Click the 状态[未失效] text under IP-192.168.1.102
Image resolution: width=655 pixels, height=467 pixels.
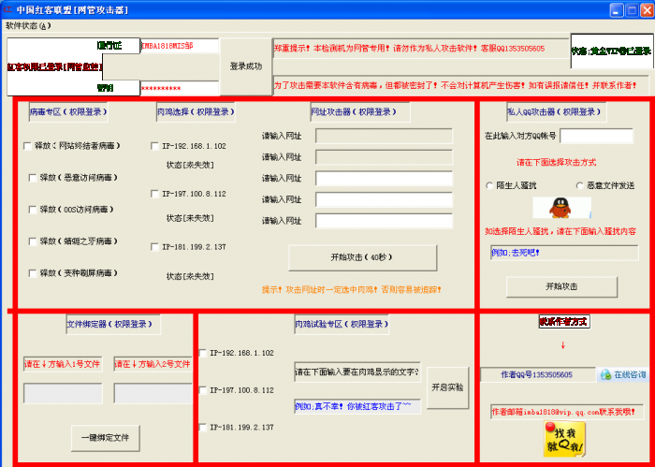click(190, 166)
